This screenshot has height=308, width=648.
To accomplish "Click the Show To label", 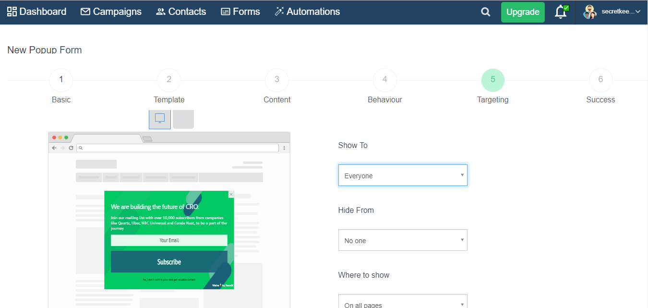I will pos(353,145).
